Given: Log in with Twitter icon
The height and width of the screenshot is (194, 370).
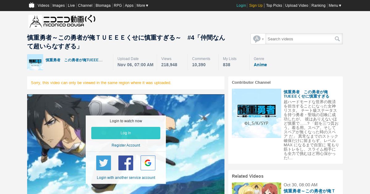Looking at the screenshot, I should pyautogui.click(x=104, y=163).
